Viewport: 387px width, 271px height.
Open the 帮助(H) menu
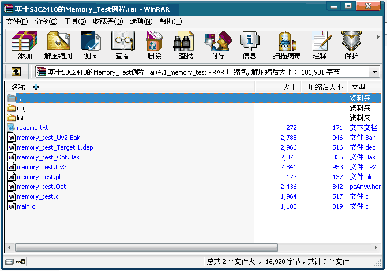(x=171, y=21)
